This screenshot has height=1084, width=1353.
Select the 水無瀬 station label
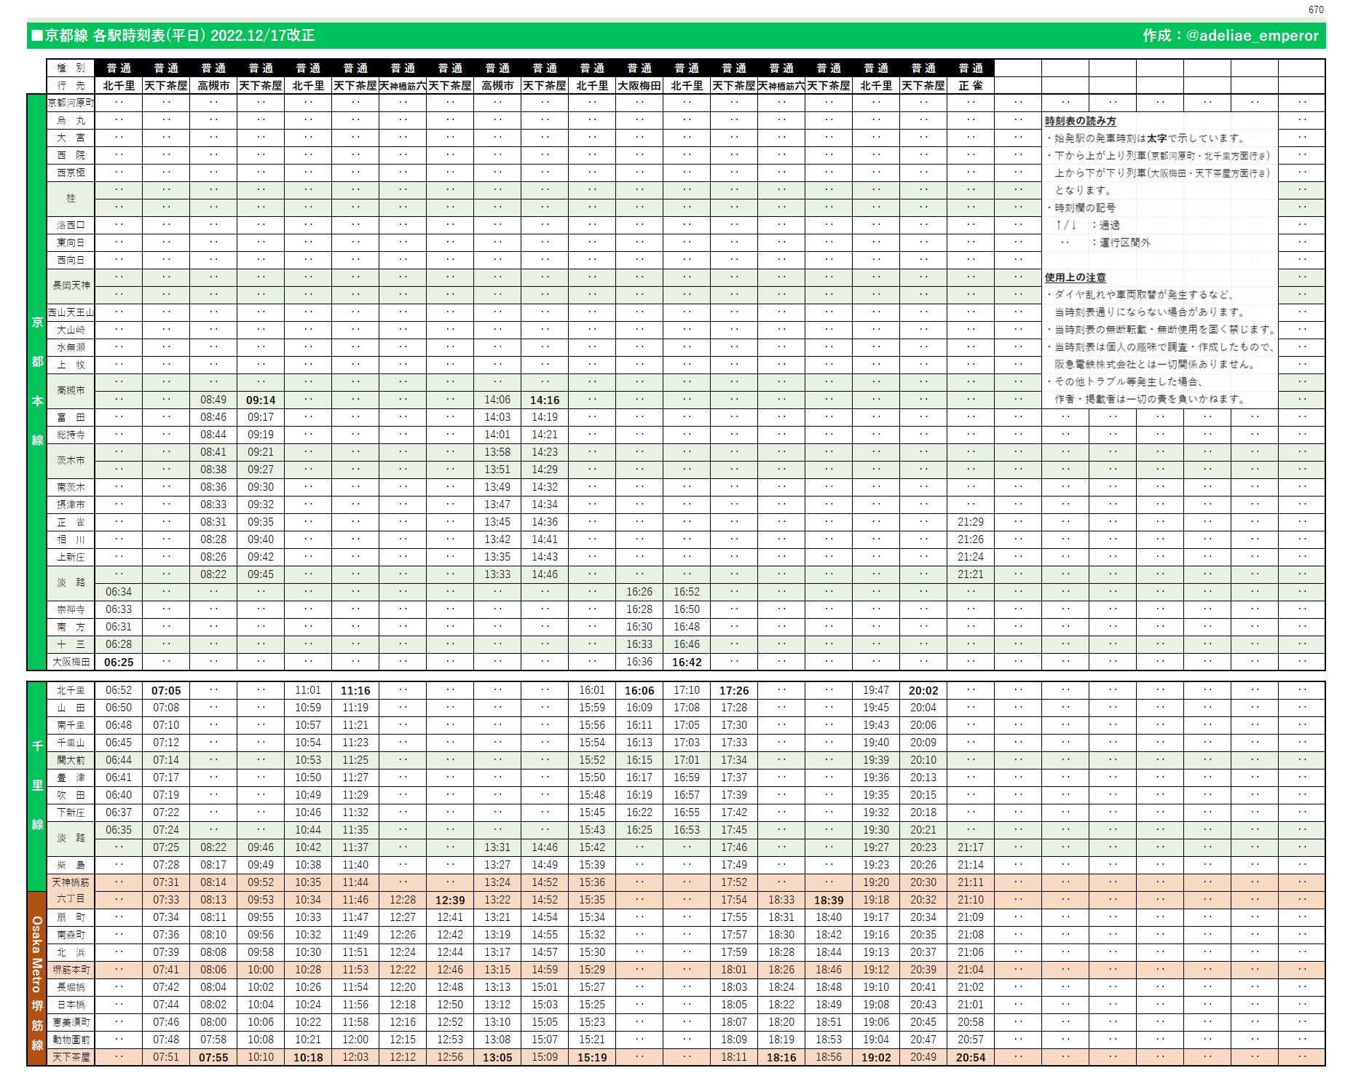point(71,347)
